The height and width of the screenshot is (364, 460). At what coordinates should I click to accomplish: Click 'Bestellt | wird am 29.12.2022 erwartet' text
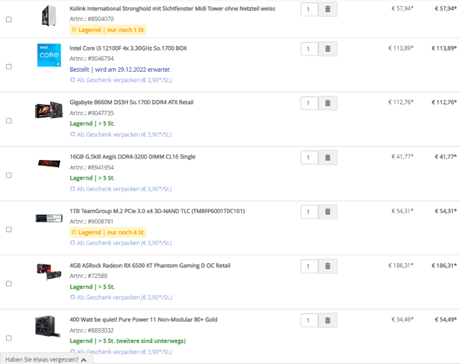pos(120,70)
